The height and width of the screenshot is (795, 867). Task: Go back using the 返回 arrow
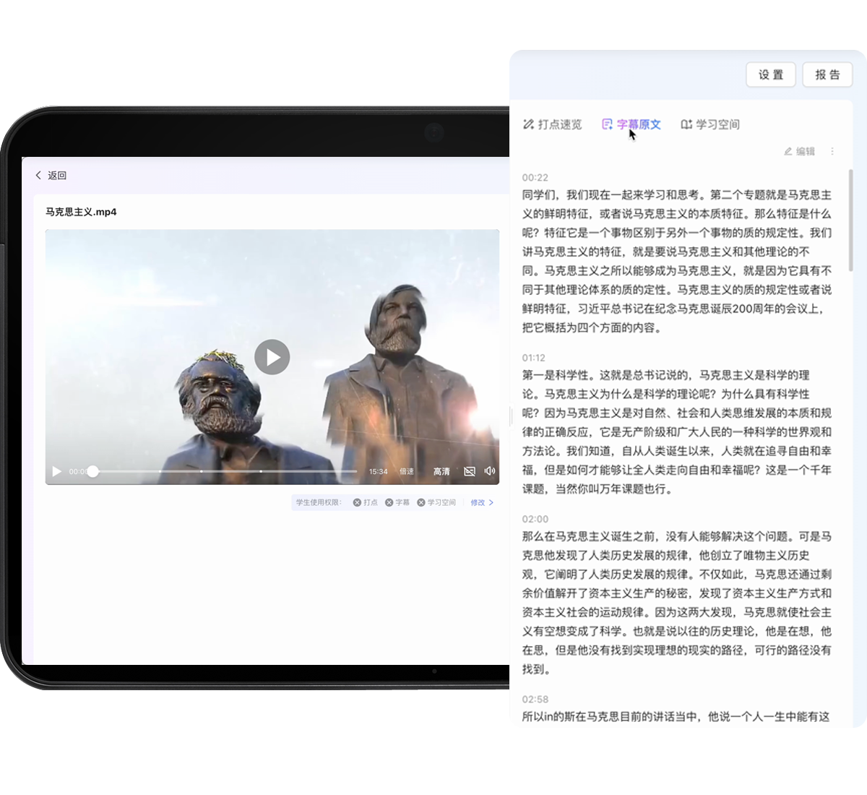[51, 175]
